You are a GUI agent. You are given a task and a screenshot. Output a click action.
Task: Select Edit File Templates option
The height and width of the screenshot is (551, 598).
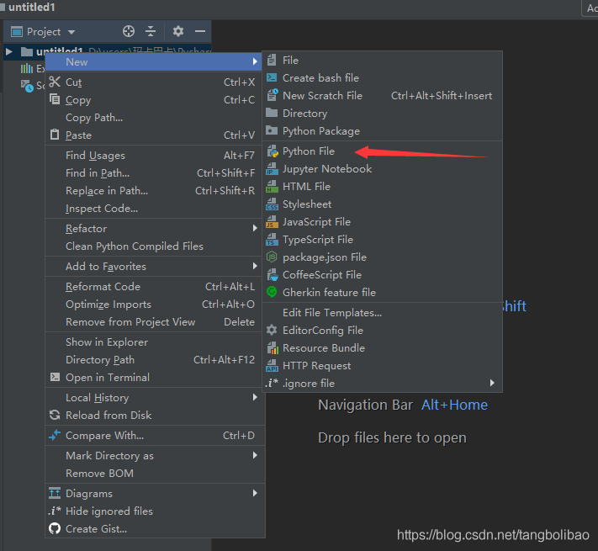[x=331, y=313]
